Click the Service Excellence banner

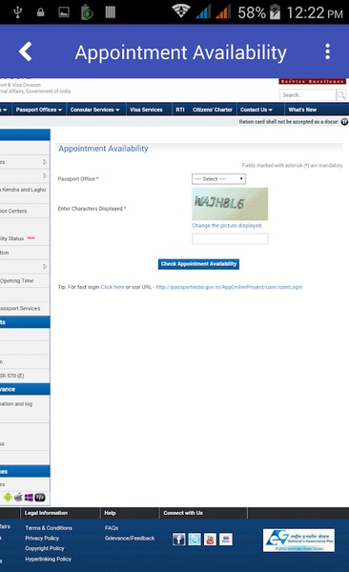click(x=313, y=81)
